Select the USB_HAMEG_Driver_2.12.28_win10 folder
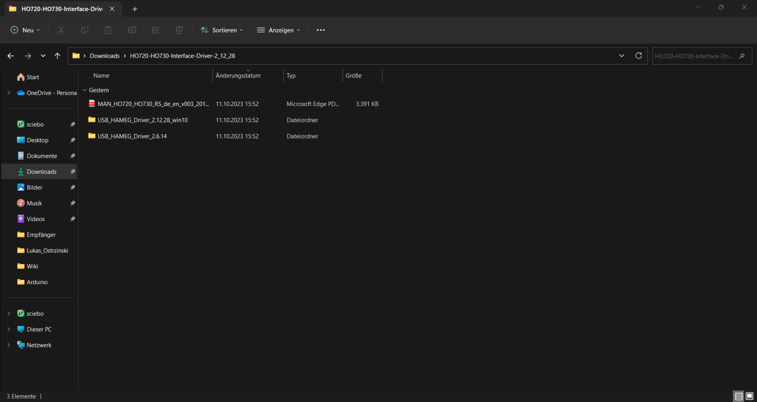This screenshot has height=402, width=757. tap(142, 120)
